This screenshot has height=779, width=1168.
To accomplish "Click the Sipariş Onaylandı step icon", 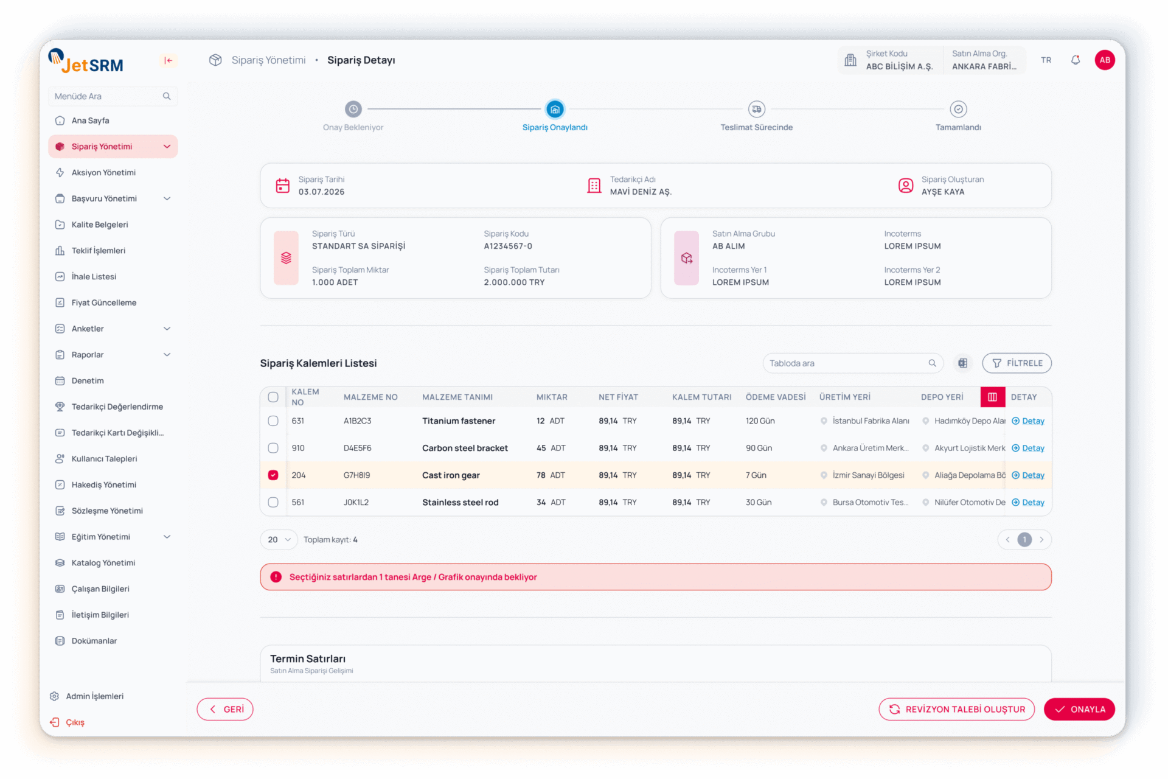I will tap(554, 110).
